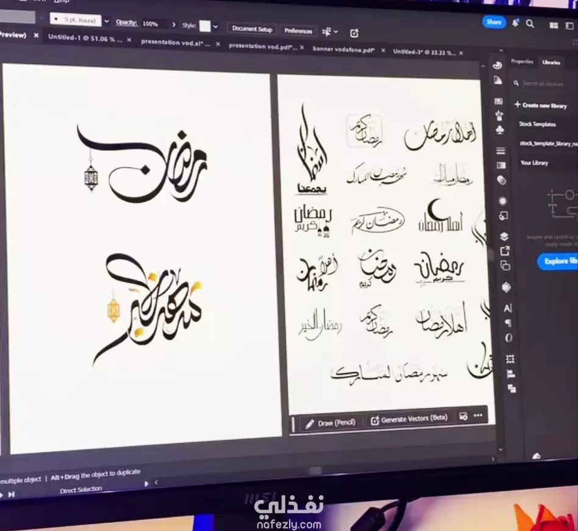Viewport: 578px width, 531px height.
Task: Click the Opacity 100% field
Action: (154, 24)
